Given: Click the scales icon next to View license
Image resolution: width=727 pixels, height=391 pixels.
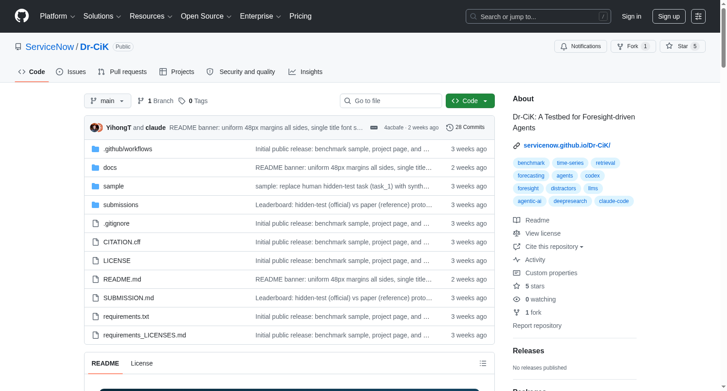Looking at the screenshot, I should coord(517,233).
